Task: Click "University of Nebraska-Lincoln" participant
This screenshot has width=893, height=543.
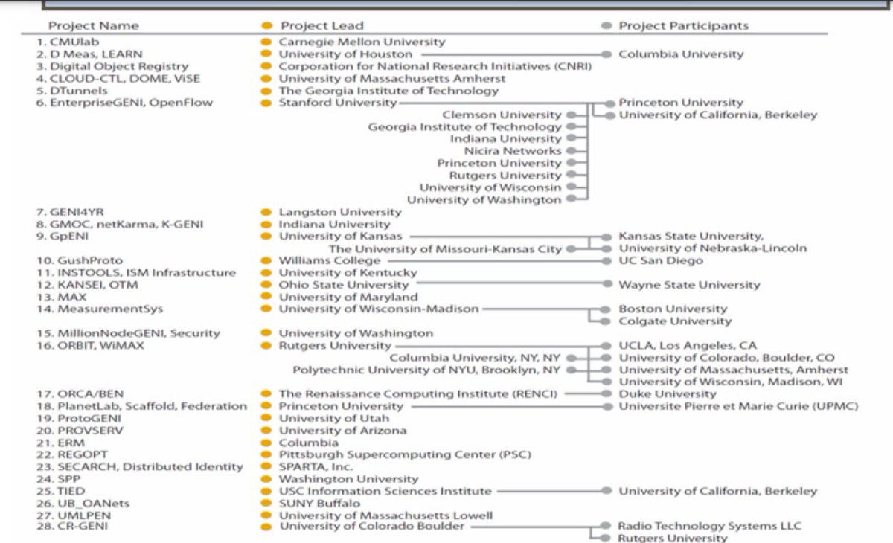Action: pyautogui.click(x=713, y=248)
